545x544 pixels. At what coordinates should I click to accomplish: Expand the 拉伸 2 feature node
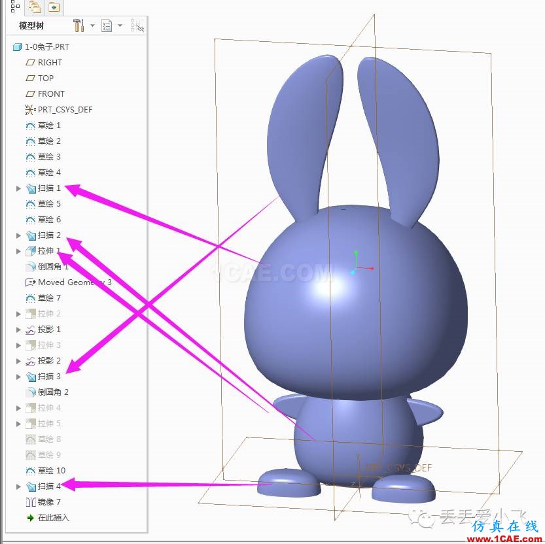coord(18,314)
